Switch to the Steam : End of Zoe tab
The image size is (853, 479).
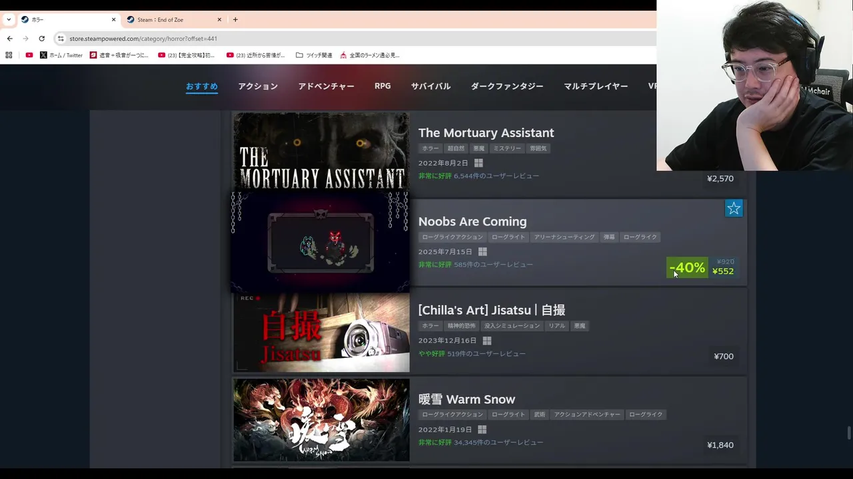174,19
